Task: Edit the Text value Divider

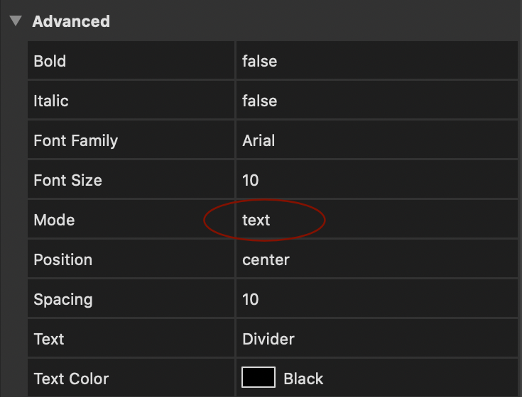Action: pos(268,339)
